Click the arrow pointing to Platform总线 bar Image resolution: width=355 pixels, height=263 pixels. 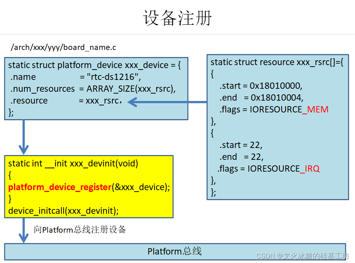click(23, 230)
